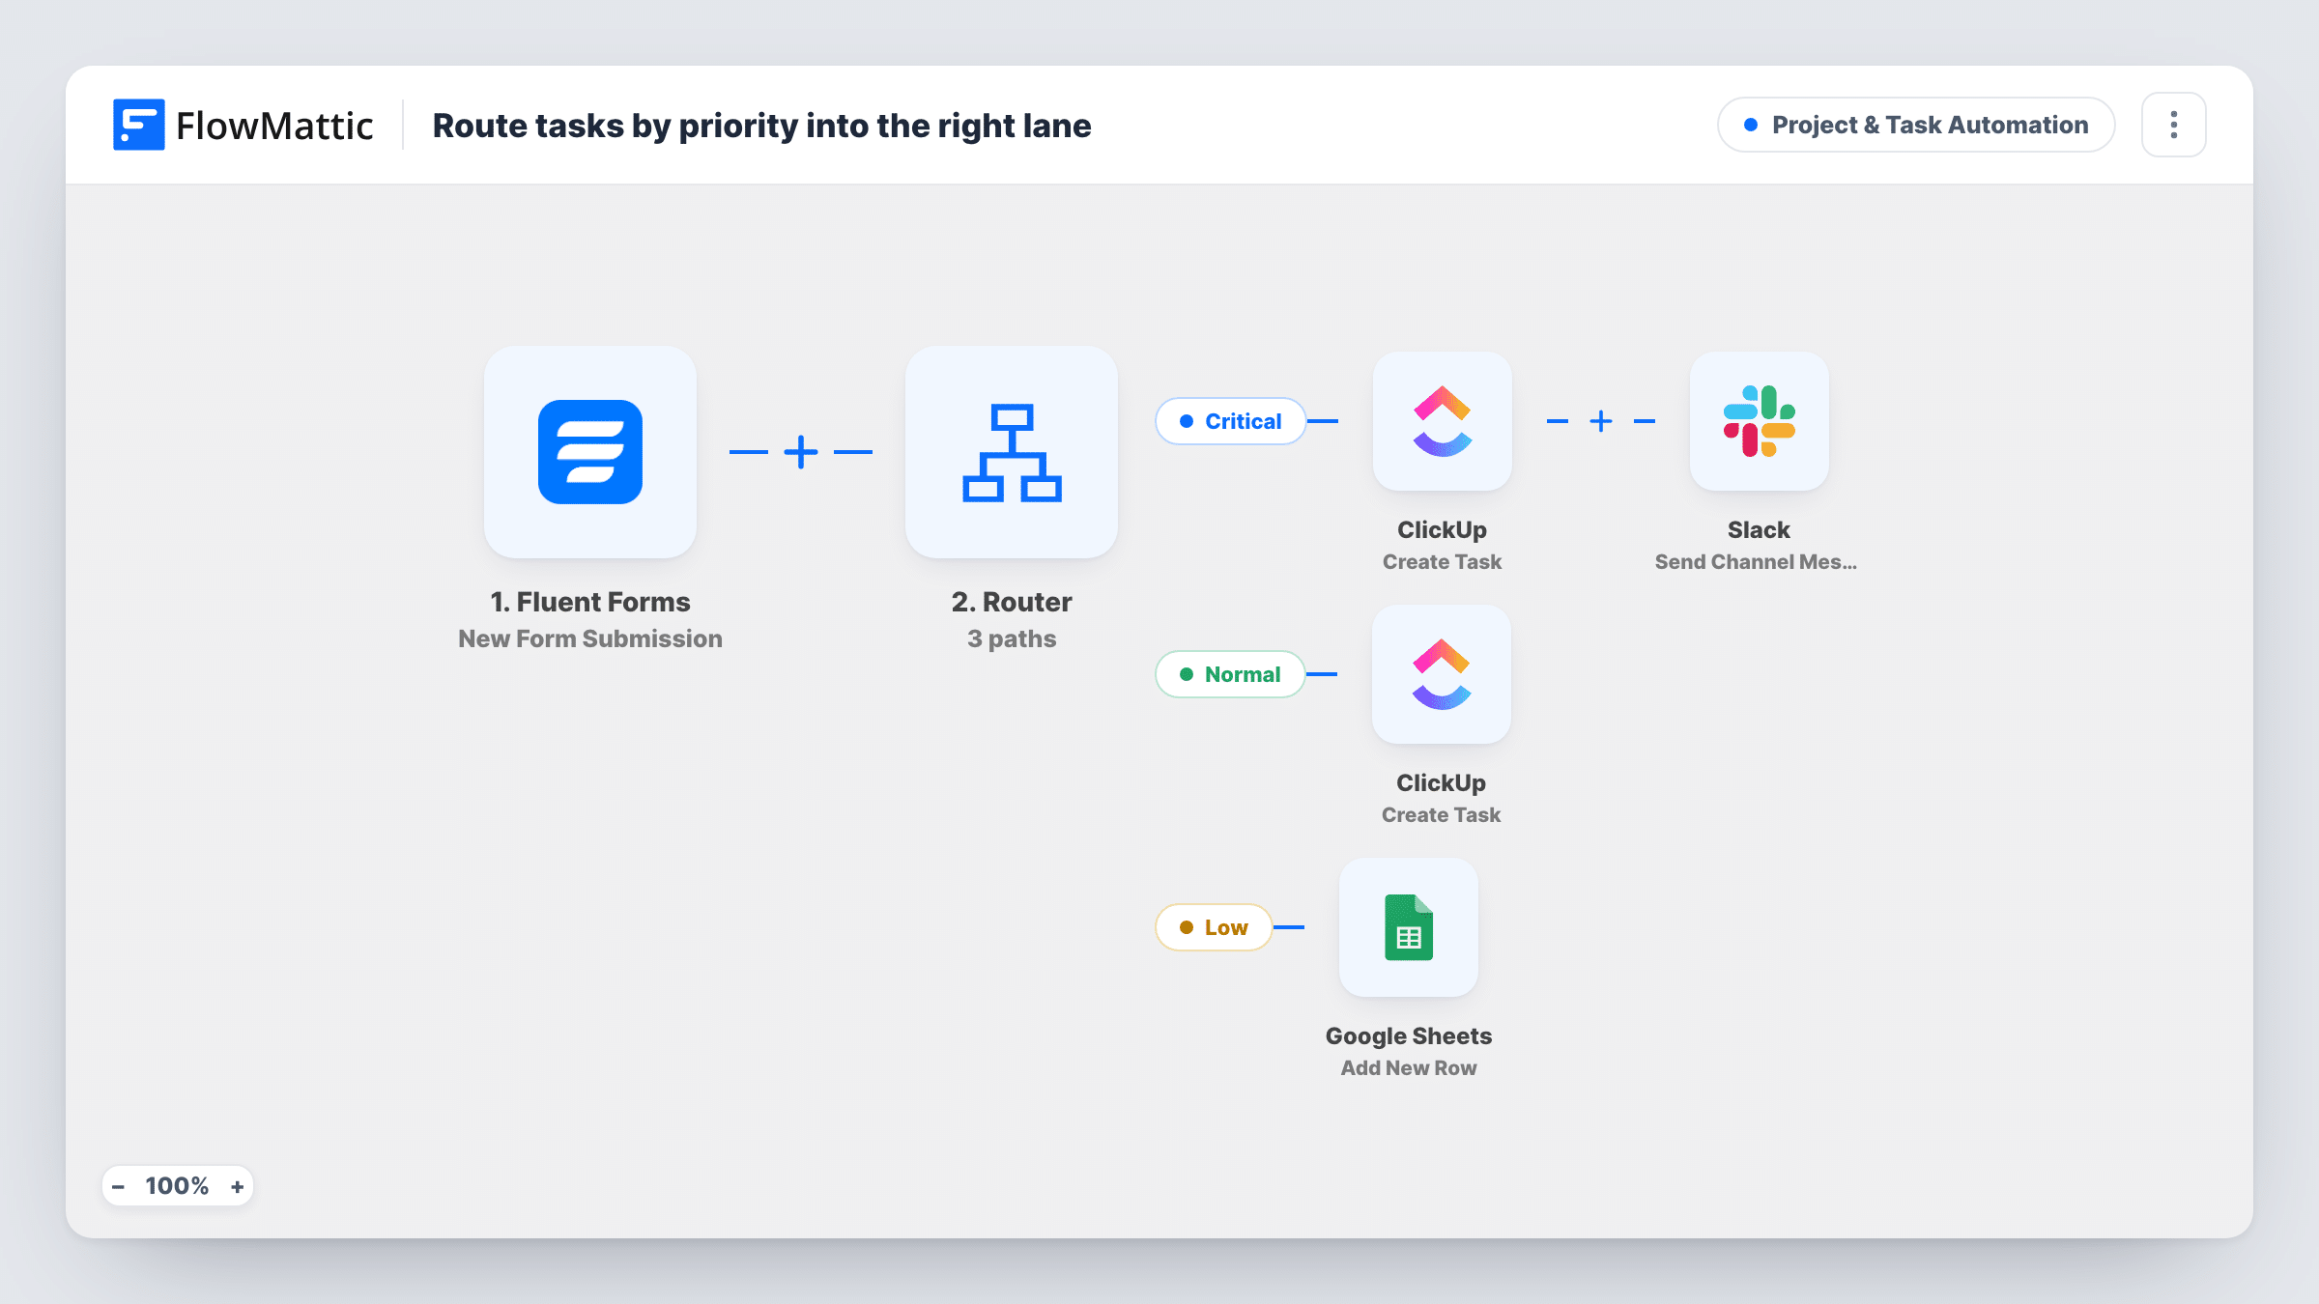Zoom in with the plus button
Viewport: 2319px width, 1304px height.
pyautogui.click(x=237, y=1186)
